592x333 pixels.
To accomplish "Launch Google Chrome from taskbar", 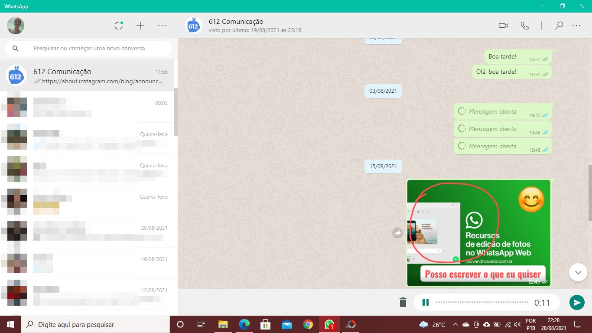I will click(x=308, y=324).
